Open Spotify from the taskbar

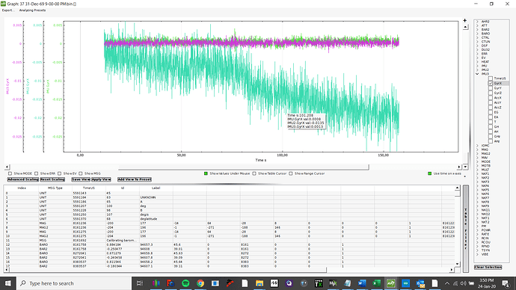185,283
